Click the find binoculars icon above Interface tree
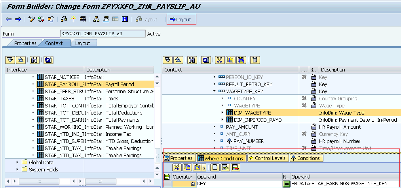 [x=34, y=60]
